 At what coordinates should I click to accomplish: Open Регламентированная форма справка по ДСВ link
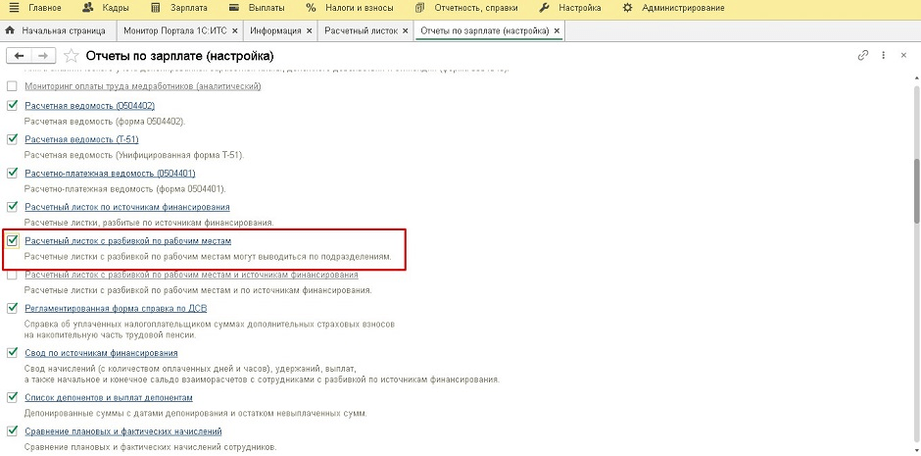(116, 308)
